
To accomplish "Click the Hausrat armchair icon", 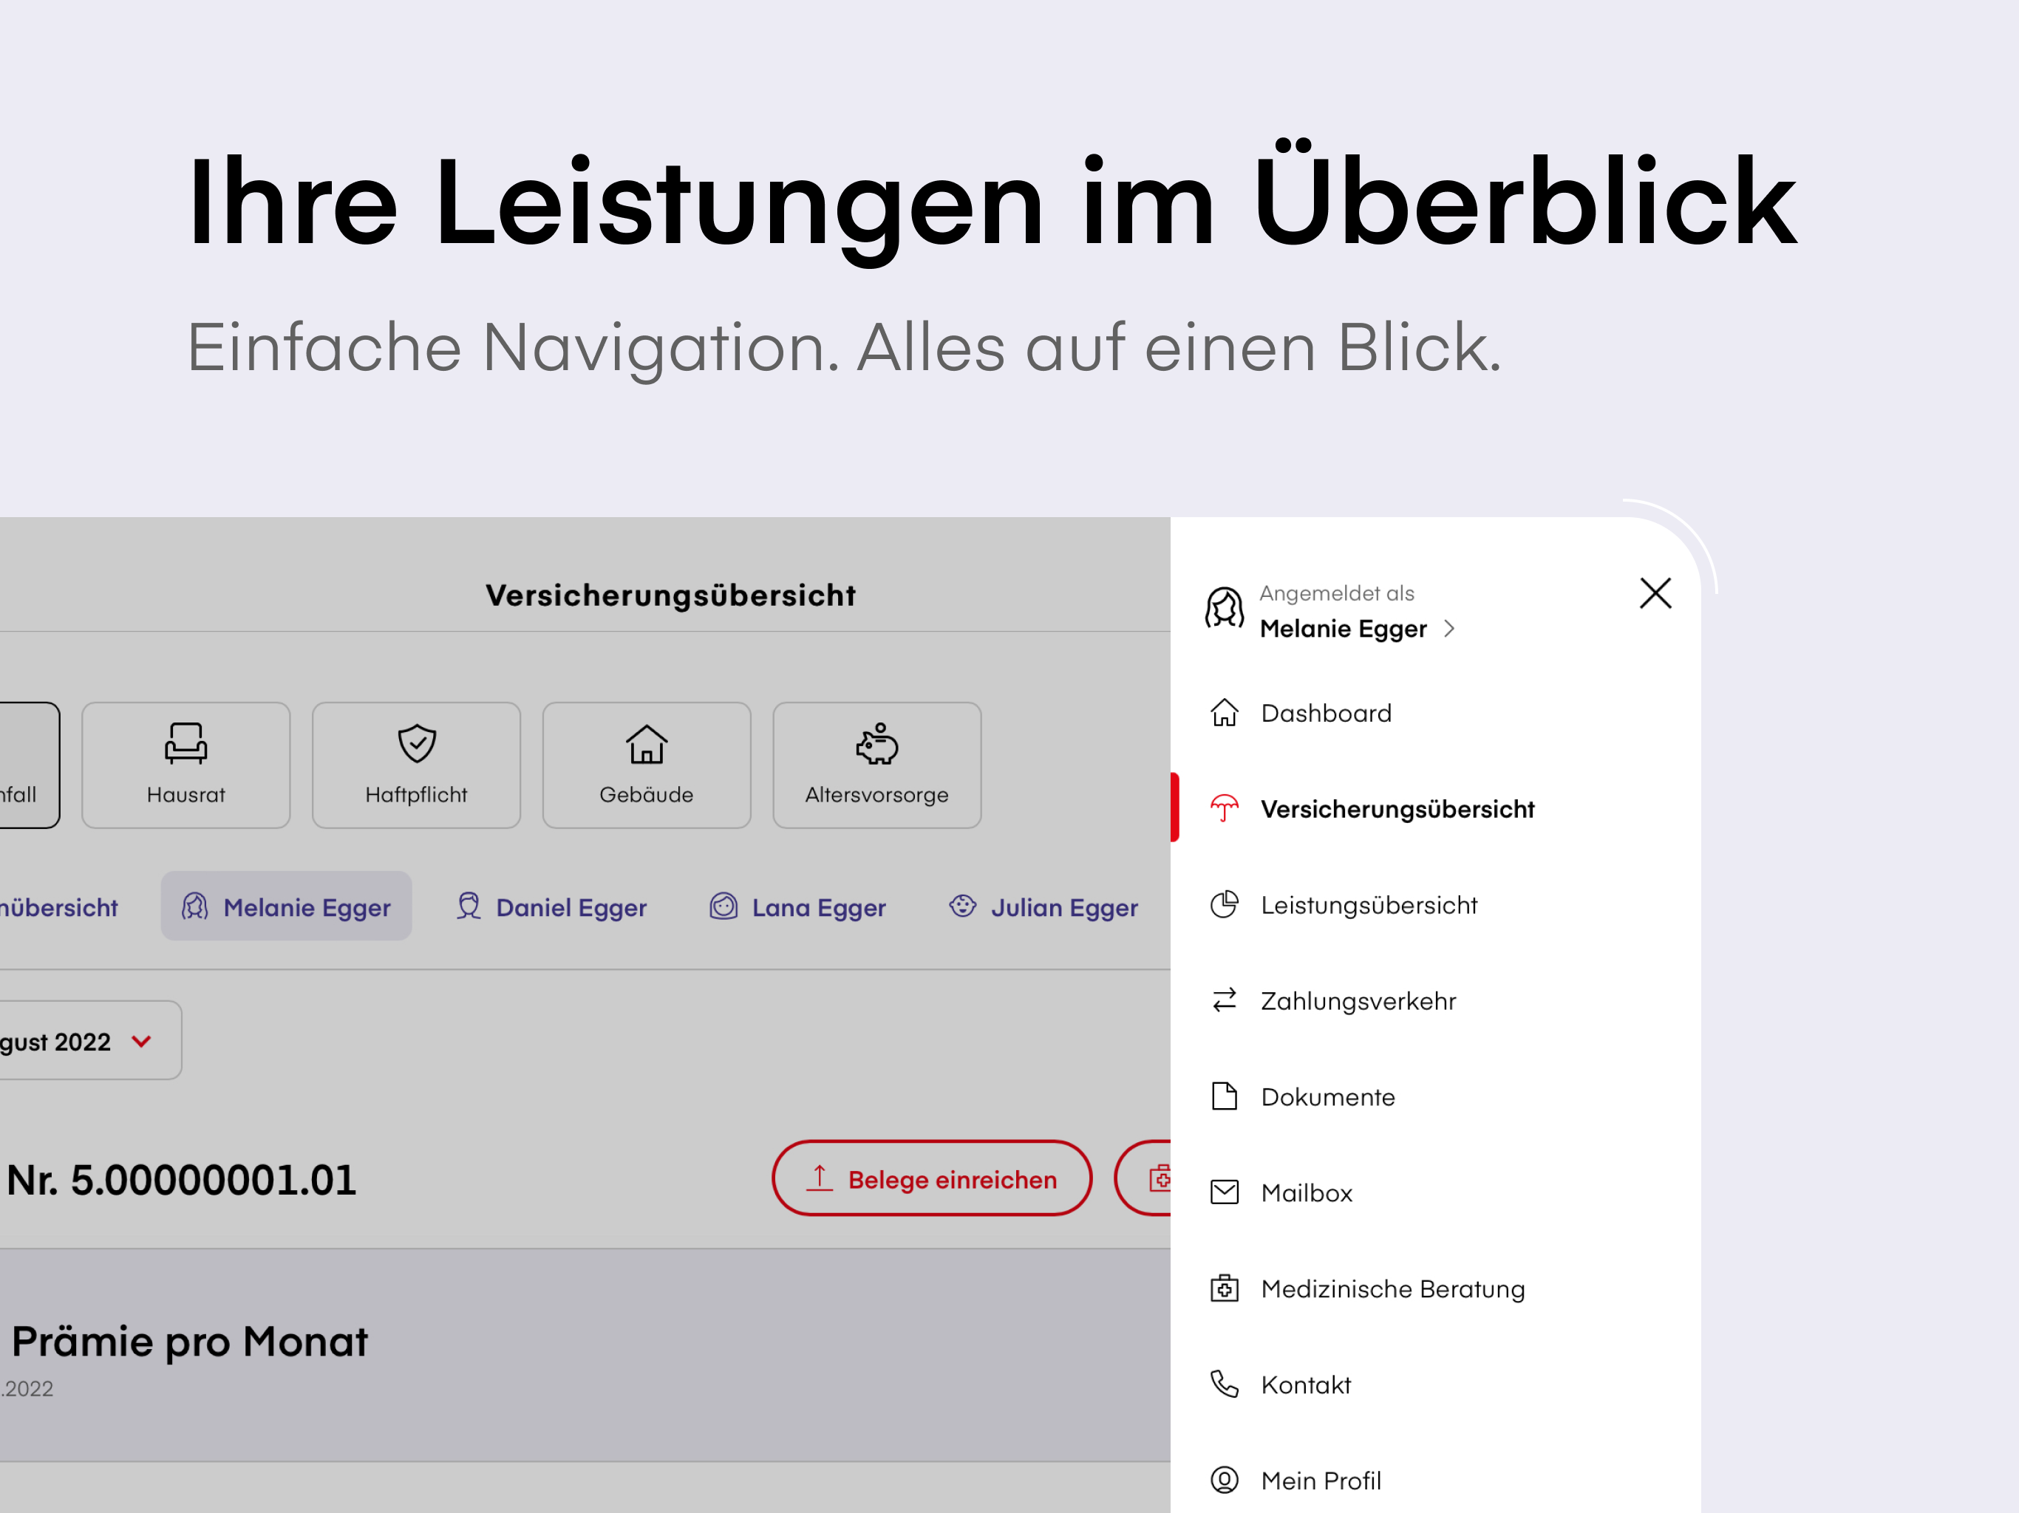I will [x=185, y=742].
